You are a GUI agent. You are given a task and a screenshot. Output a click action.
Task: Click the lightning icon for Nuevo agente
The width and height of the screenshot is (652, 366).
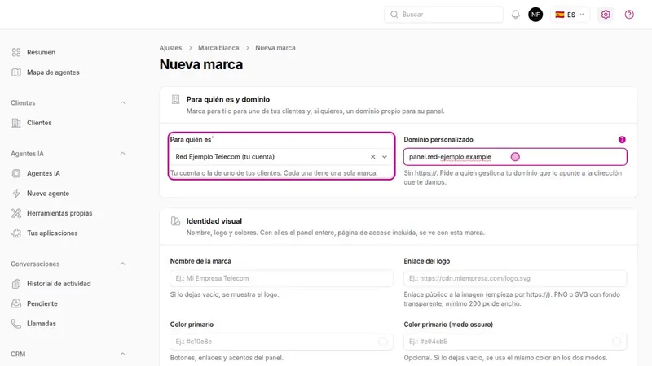[16, 194]
